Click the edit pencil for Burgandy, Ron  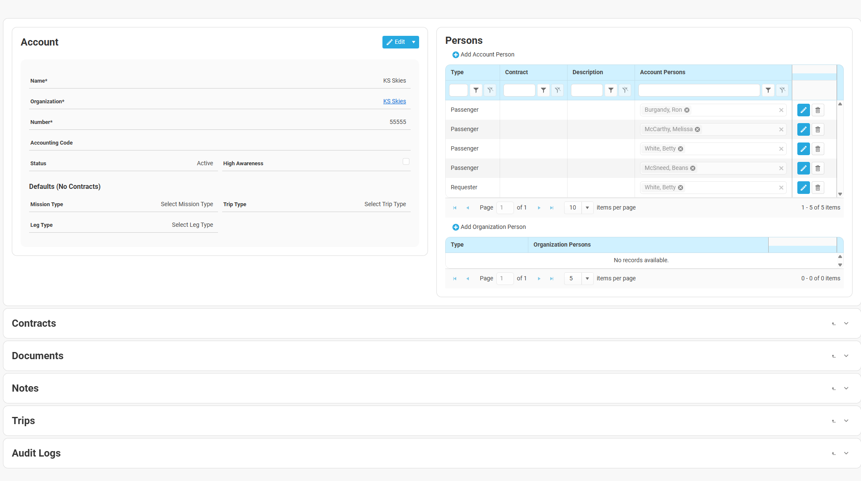[803, 110]
